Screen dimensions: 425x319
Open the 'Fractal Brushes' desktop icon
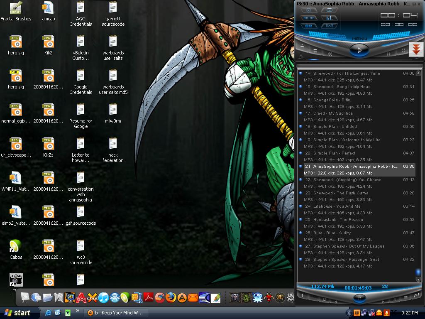(16, 11)
